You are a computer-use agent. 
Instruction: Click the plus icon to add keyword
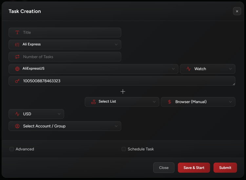(123, 91)
